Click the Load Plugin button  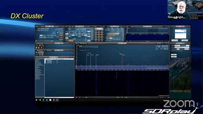185,40
